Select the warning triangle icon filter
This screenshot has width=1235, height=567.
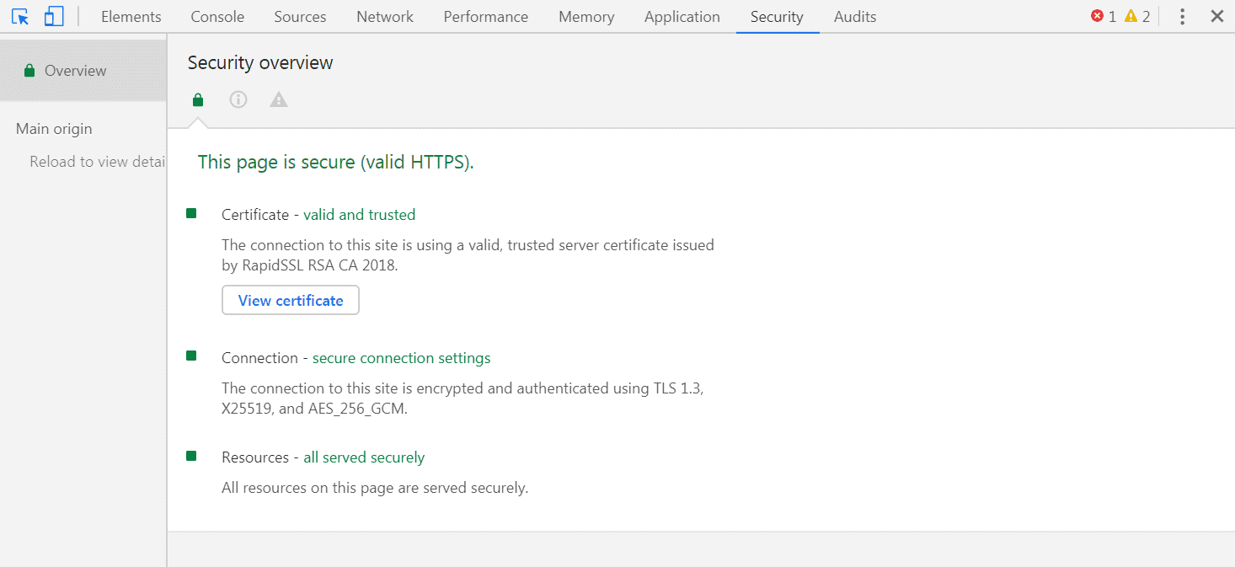pos(279,99)
